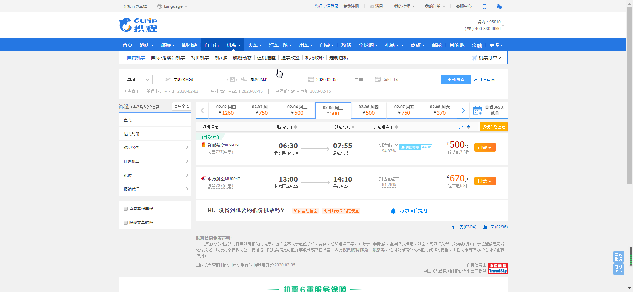The image size is (633, 292).
Task: Click TravelSky logo
Action: pyautogui.click(x=498, y=268)
